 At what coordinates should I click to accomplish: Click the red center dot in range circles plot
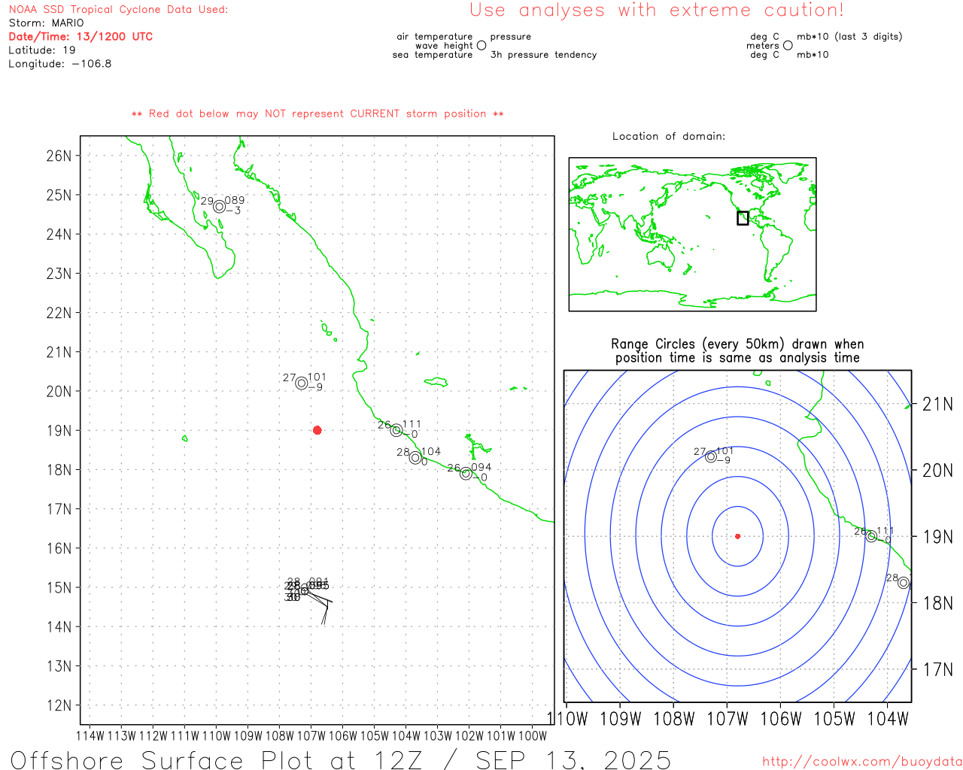pos(737,536)
